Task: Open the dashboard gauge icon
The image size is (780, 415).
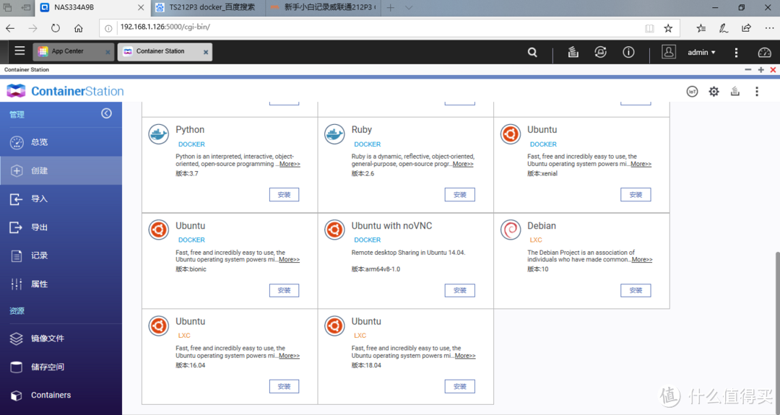Action: tap(764, 52)
